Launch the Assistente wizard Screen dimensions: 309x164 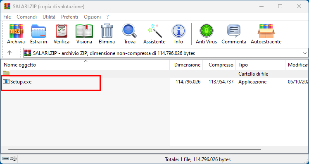[x=154, y=34]
